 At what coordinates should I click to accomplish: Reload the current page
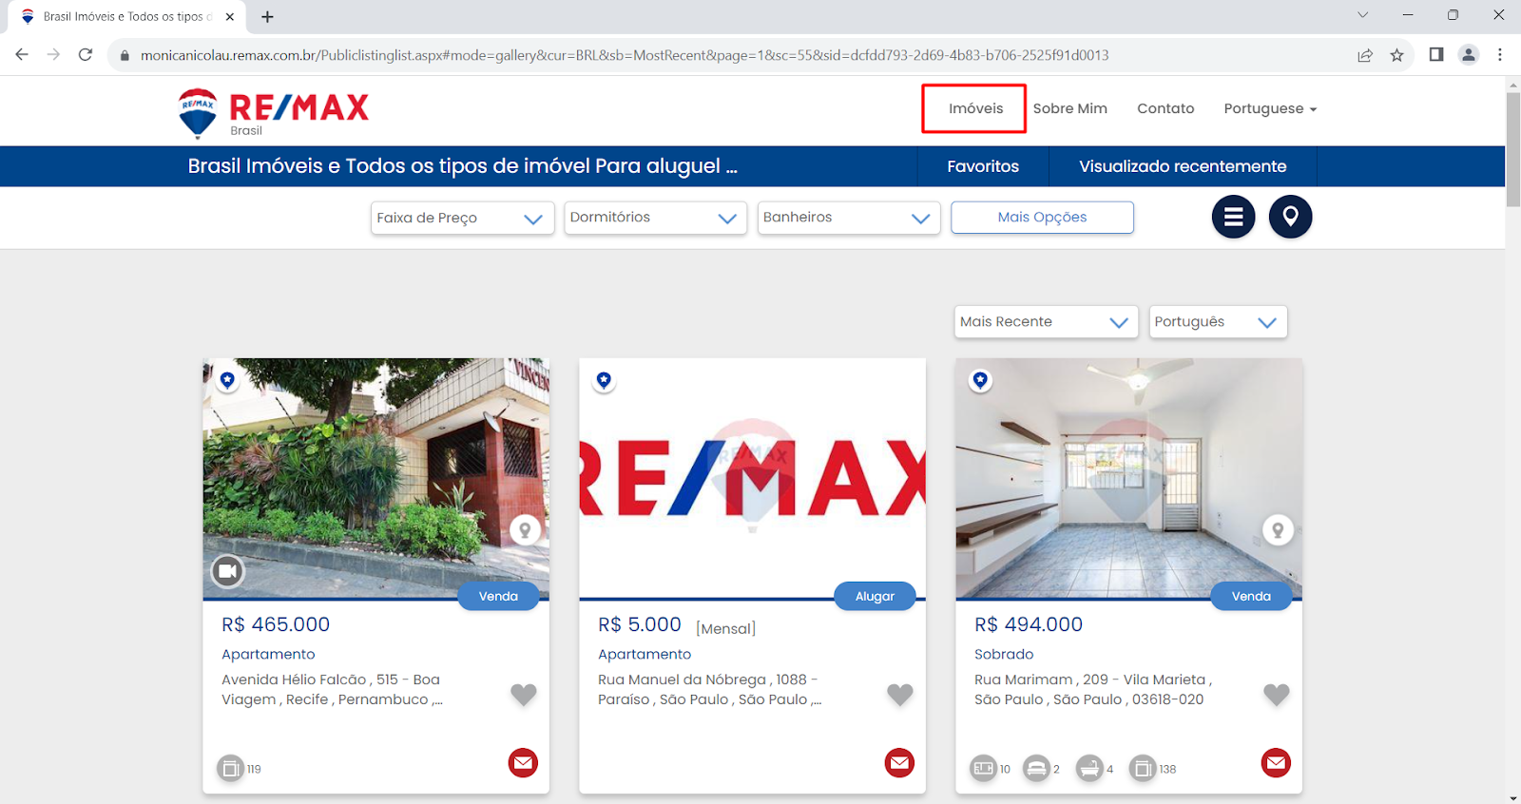(86, 55)
